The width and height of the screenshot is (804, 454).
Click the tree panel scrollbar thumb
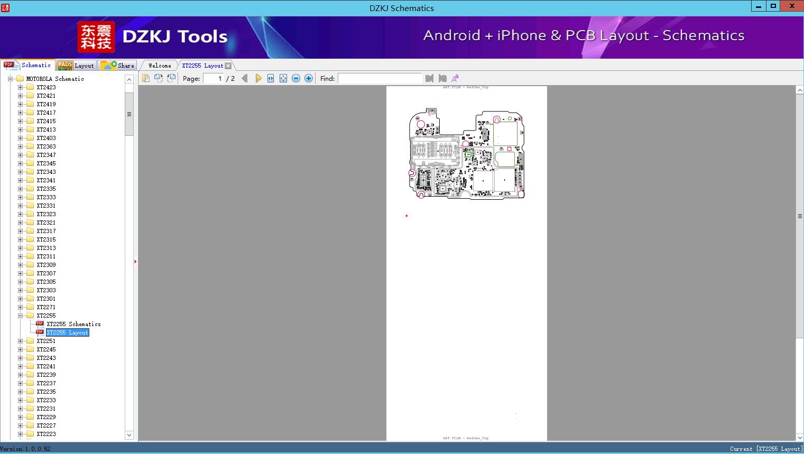129,114
